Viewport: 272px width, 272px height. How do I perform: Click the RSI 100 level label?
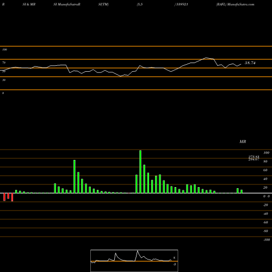[4, 50]
